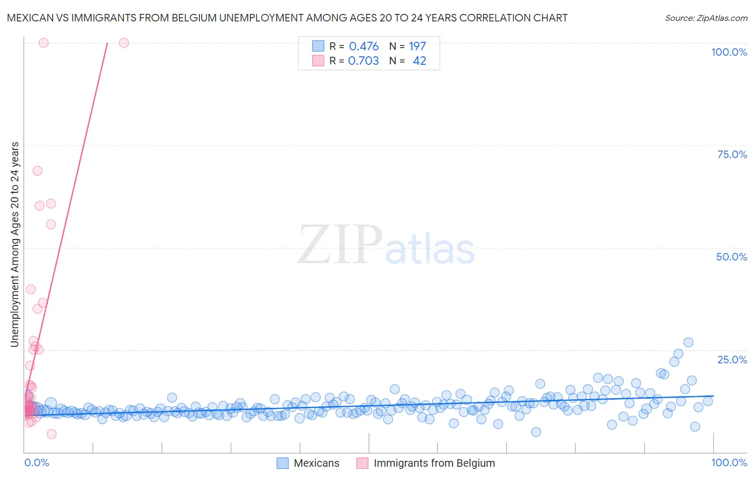Click the 0.0% x-axis label
Image resolution: width=754 pixels, height=478 pixels.
click(x=36, y=462)
